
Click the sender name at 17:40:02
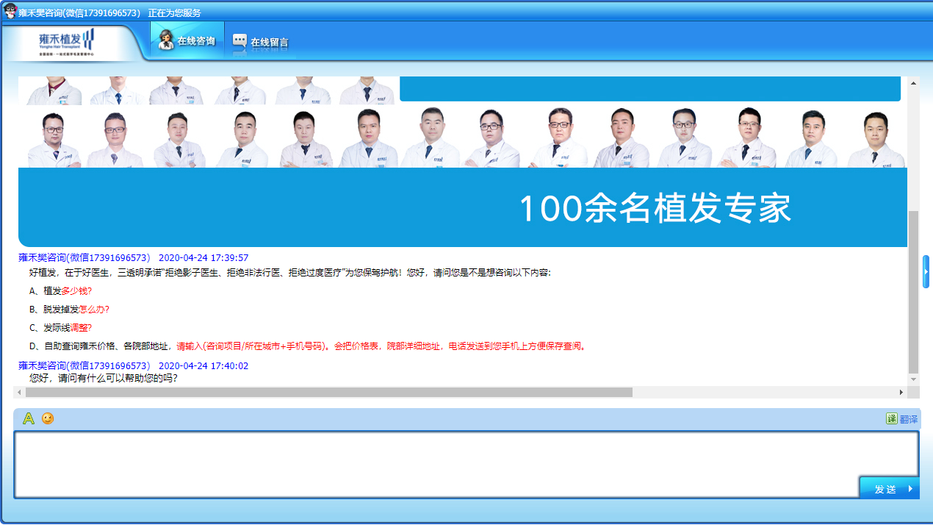[x=84, y=365]
